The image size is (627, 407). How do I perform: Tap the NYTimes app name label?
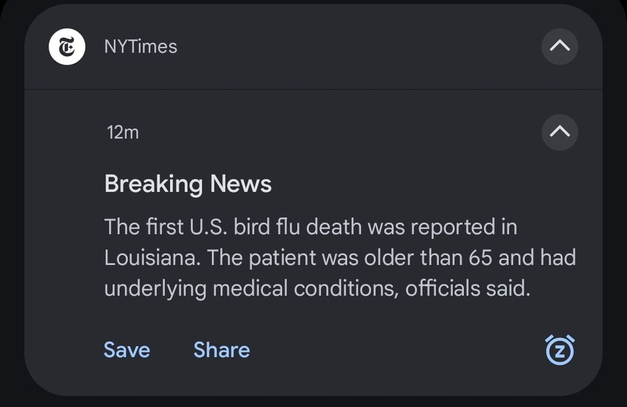click(140, 46)
